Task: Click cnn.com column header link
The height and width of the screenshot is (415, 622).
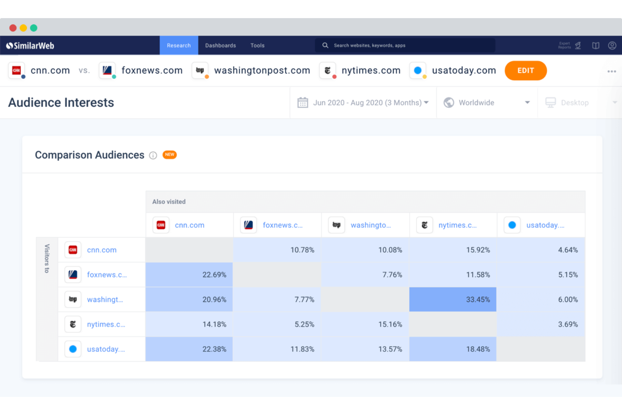Action: point(190,225)
